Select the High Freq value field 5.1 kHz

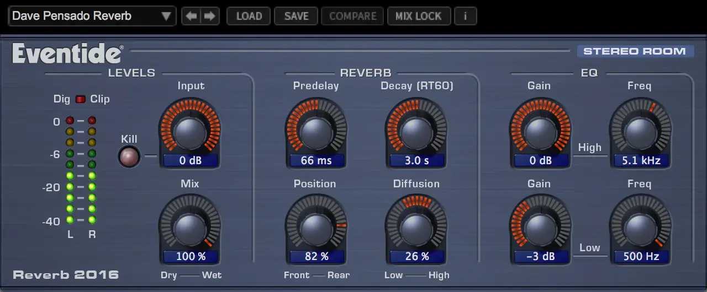point(641,161)
